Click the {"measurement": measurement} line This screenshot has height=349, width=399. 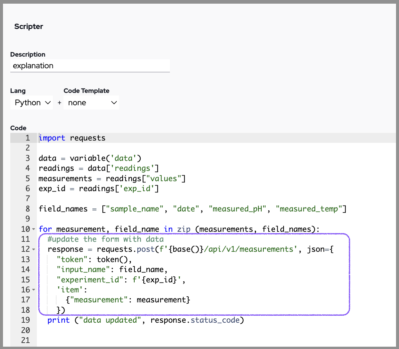pyautogui.click(x=128, y=300)
